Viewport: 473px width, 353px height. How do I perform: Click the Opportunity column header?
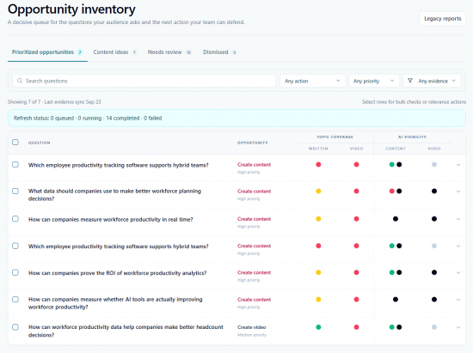tap(253, 143)
